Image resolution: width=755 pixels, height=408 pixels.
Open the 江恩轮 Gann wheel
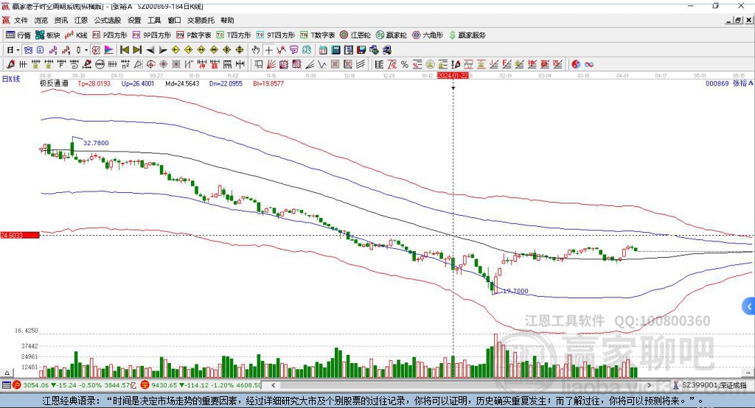coord(355,35)
